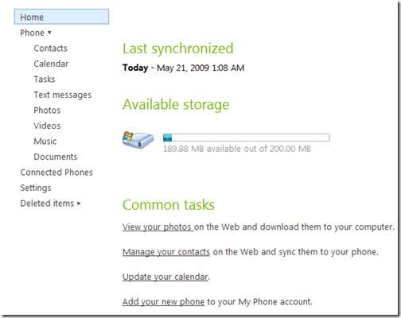Click the View your photos link
This screenshot has width=401, height=318.
pyautogui.click(x=158, y=227)
